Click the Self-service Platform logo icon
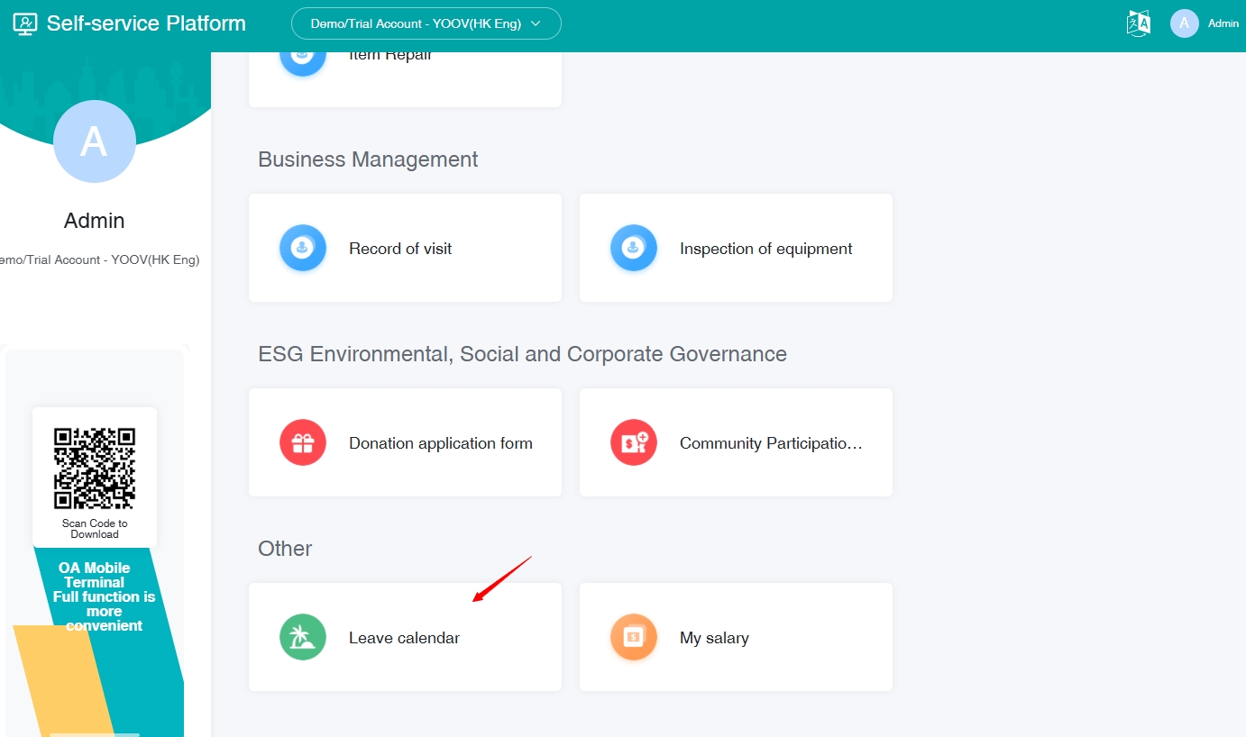The height and width of the screenshot is (737, 1246). (x=25, y=23)
